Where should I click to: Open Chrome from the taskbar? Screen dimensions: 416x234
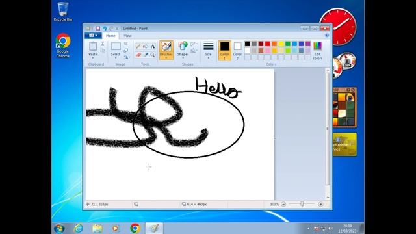[135, 228]
